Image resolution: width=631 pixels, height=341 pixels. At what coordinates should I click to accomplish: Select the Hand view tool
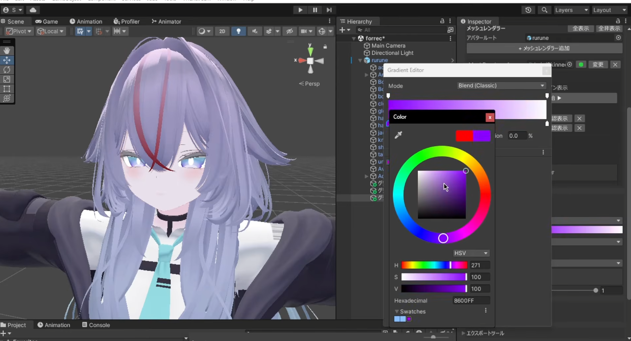(7, 51)
